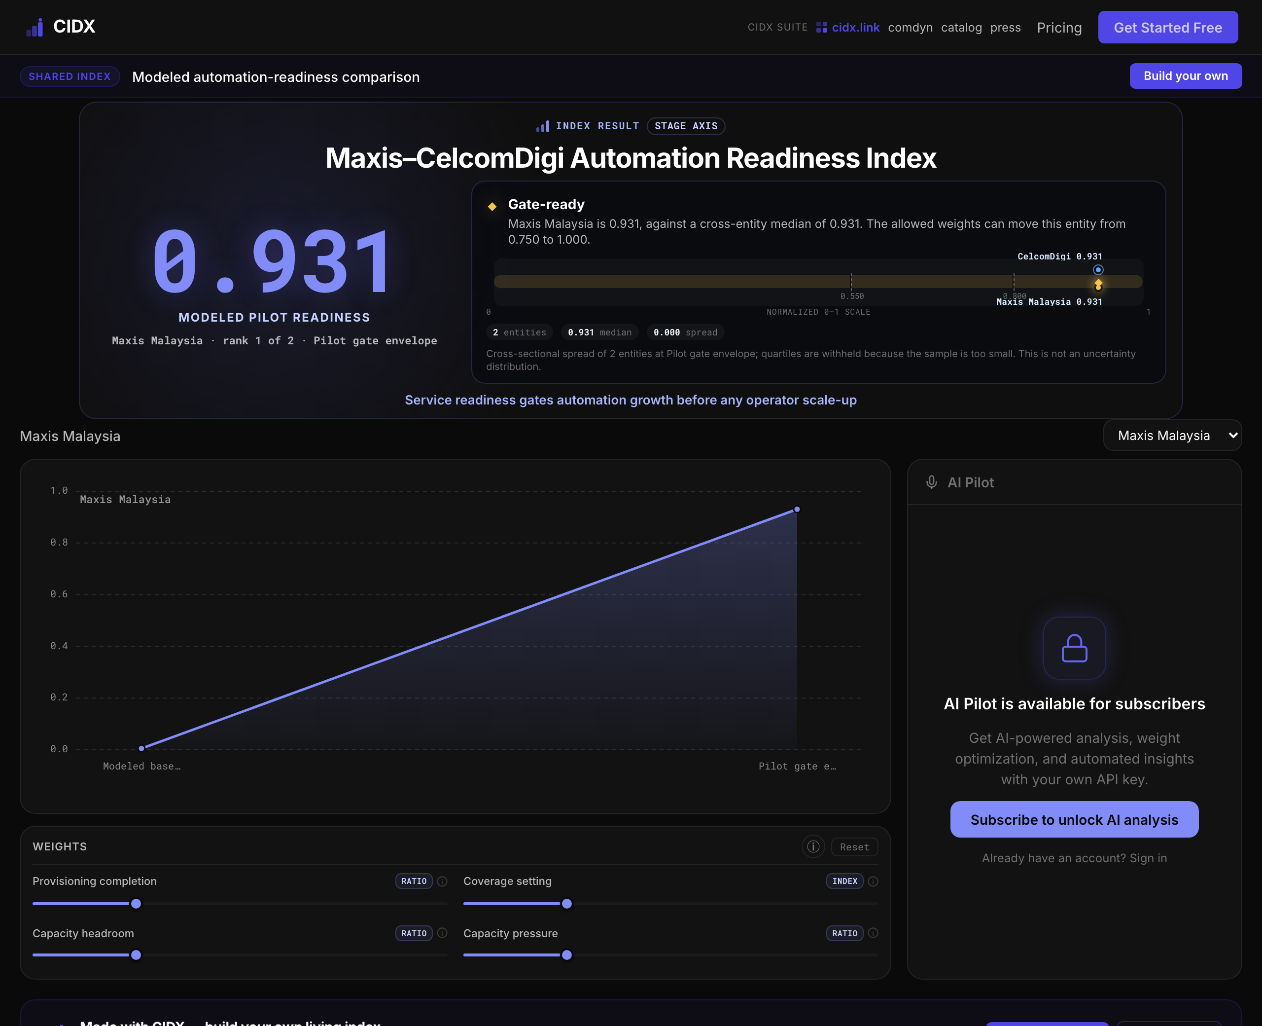Screen dimensions: 1262x1026
Task: Click 'CIDX SUITE' nav label
Action: pyautogui.click(x=777, y=27)
